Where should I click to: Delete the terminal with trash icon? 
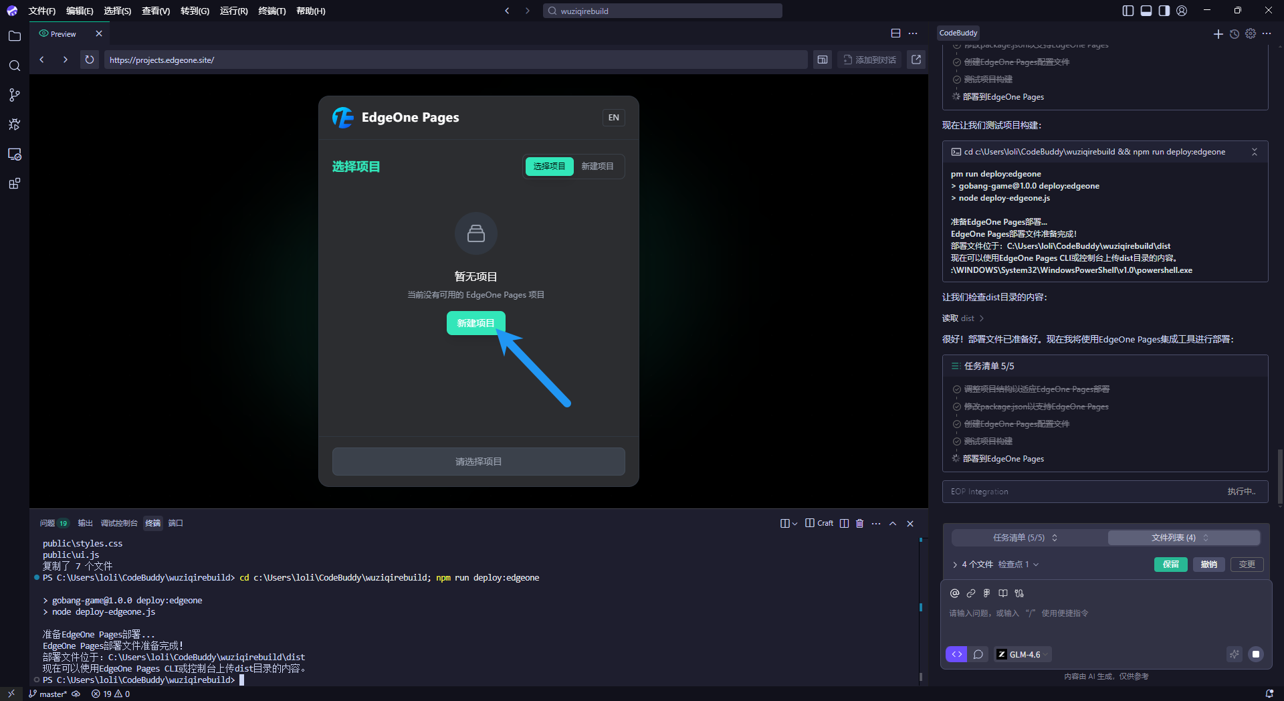tap(860, 523)
